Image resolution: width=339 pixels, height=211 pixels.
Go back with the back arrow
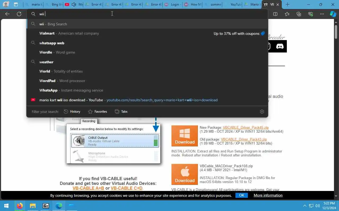point(7,14)
